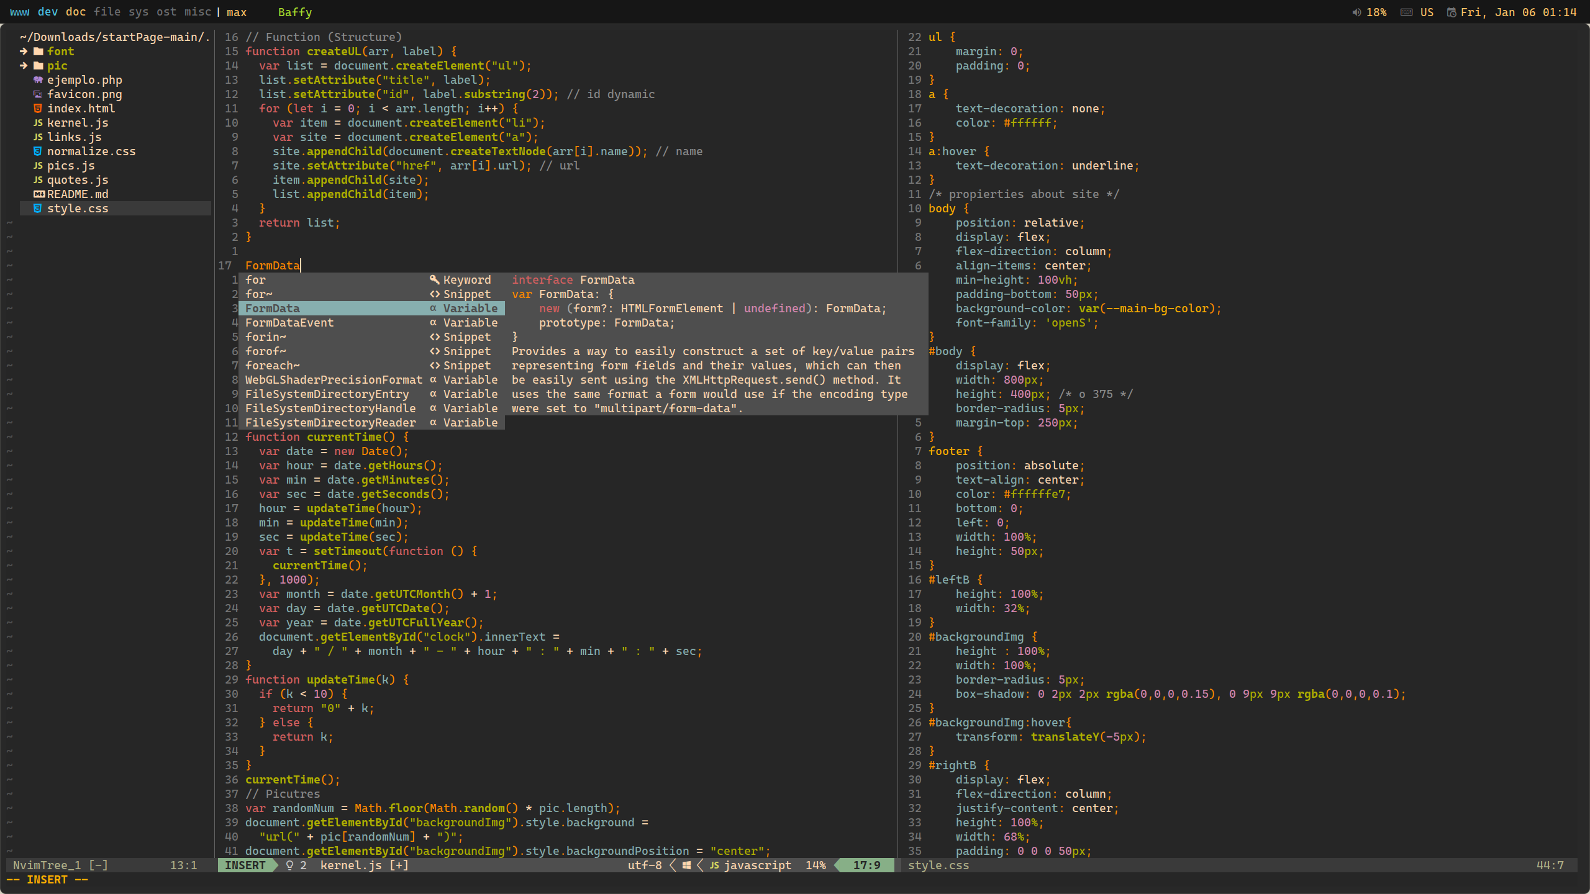
Task: Open normalize.css in the file tree
Action: click(x=91, y=151)
